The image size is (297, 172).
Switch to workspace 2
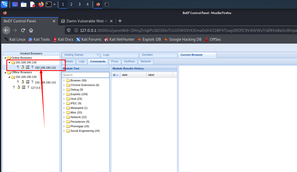coord(71,4)
